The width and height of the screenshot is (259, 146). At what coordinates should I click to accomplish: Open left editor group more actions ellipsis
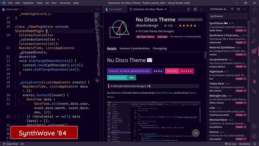tap(98, 9)
